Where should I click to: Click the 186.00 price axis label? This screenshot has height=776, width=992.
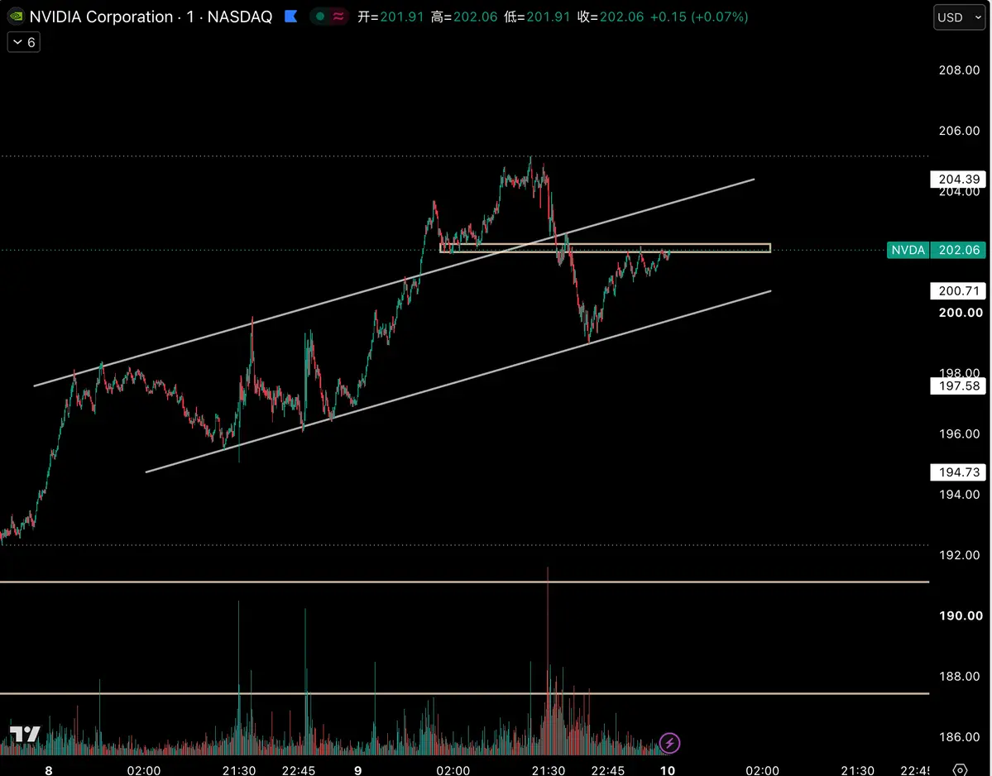[959, 737]
